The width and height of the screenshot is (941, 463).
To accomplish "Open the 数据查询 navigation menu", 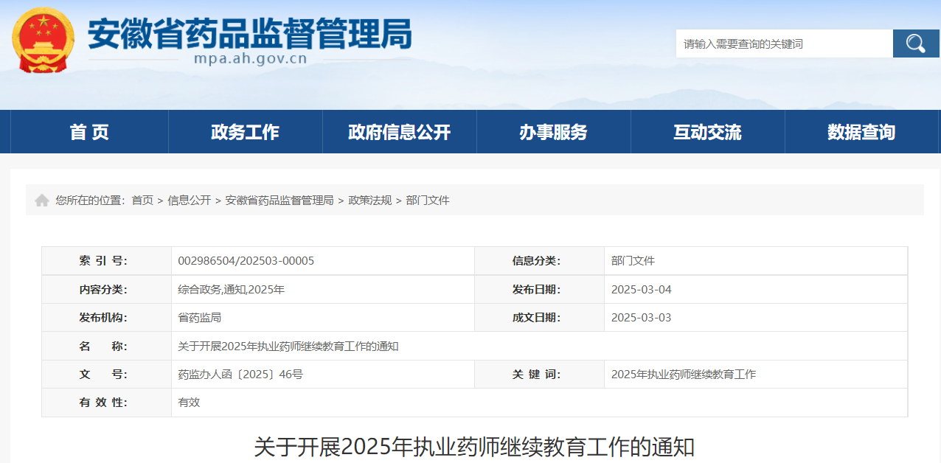I will pos(861,132).
